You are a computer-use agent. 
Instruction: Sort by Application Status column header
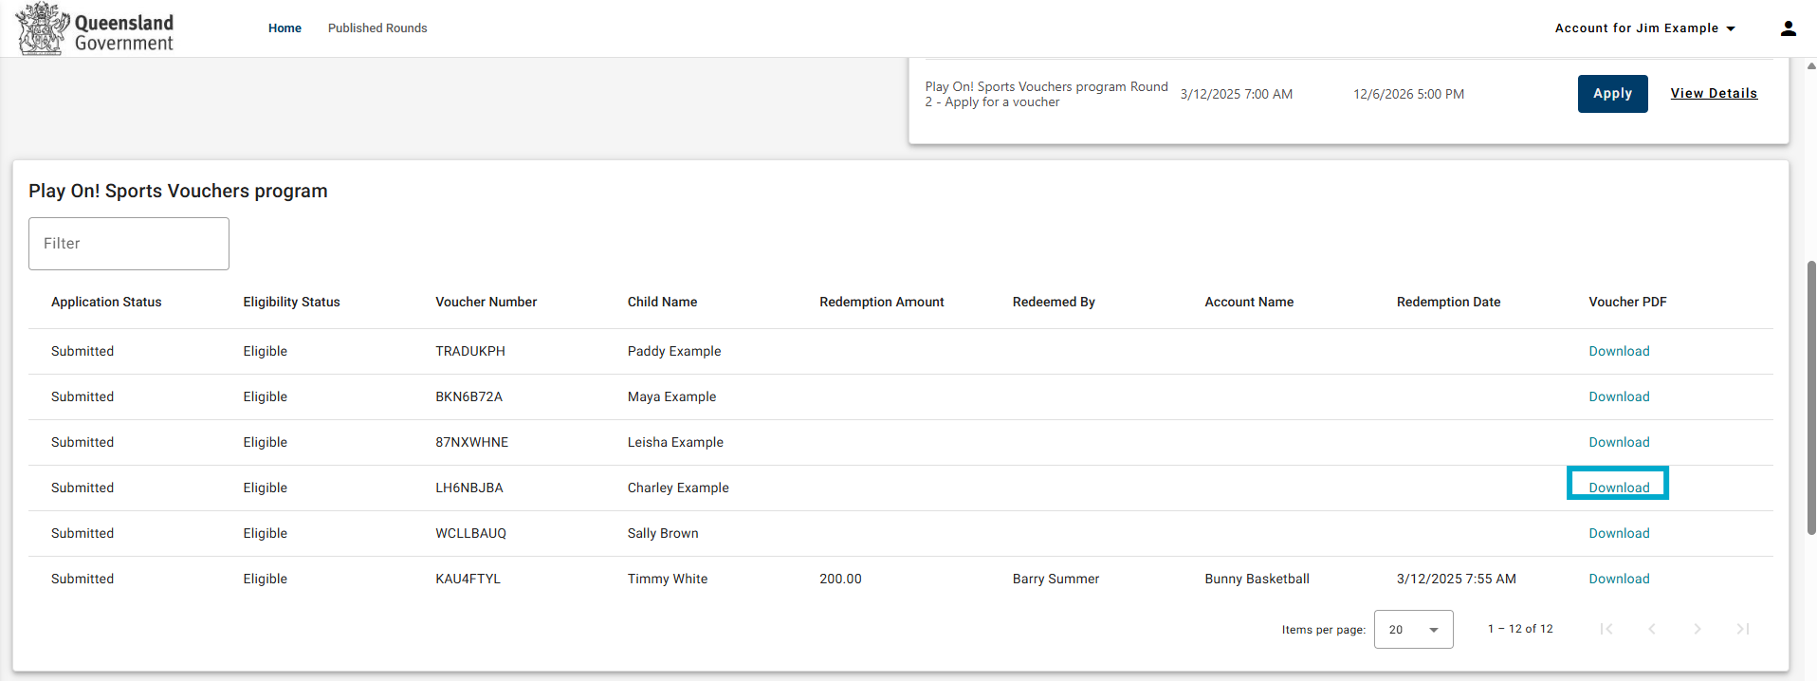(106, 302)
